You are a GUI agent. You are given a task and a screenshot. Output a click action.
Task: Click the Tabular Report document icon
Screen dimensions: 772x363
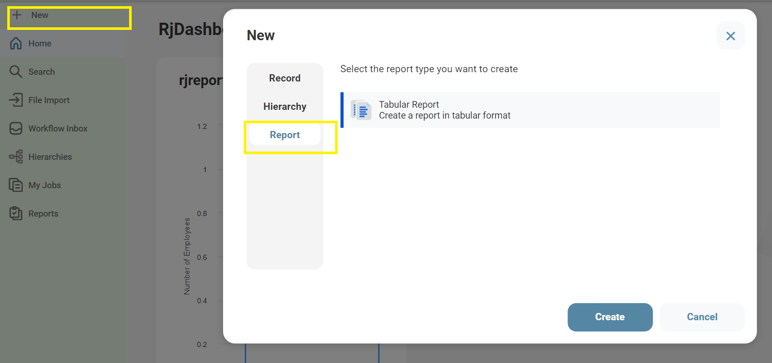point(361,110)
